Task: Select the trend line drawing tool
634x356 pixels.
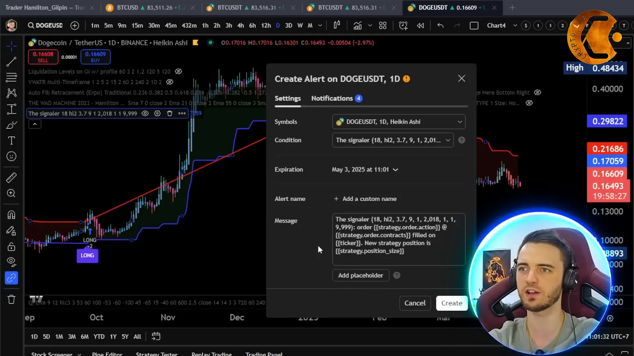Action: pos(11,62)
